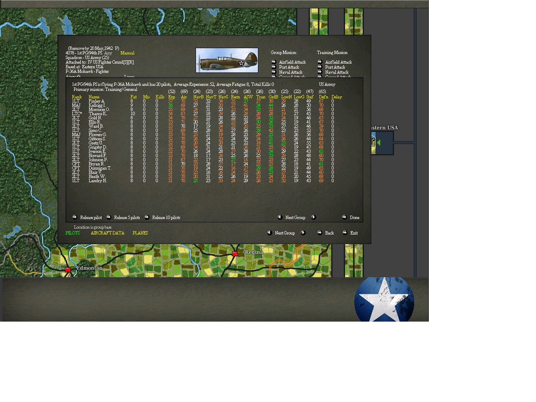Sort pilots by NavS column header
Viewport: 536px width, 402px height.
click(x=223, y=97)
